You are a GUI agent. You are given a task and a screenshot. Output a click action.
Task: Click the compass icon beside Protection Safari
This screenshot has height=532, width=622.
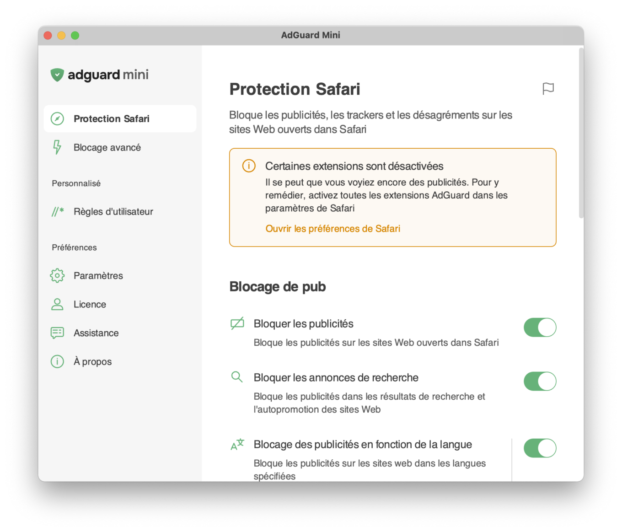[57, 119]
